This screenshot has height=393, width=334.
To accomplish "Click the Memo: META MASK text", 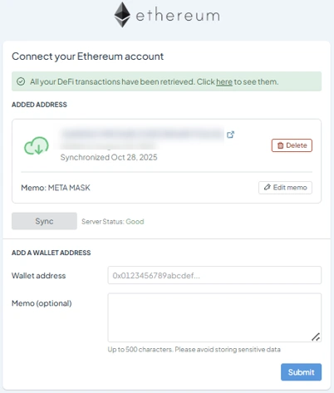I will tap(56, 188).
